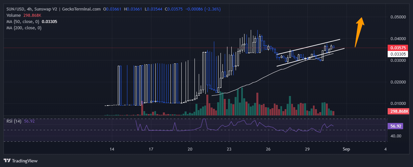
Task: Click the open price O0.03661 value
Action: click(113, 9)
